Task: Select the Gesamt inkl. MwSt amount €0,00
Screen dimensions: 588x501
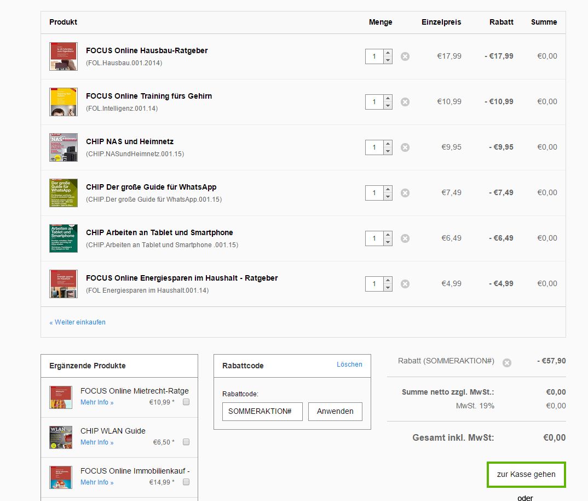Action: tap(554, 437)
